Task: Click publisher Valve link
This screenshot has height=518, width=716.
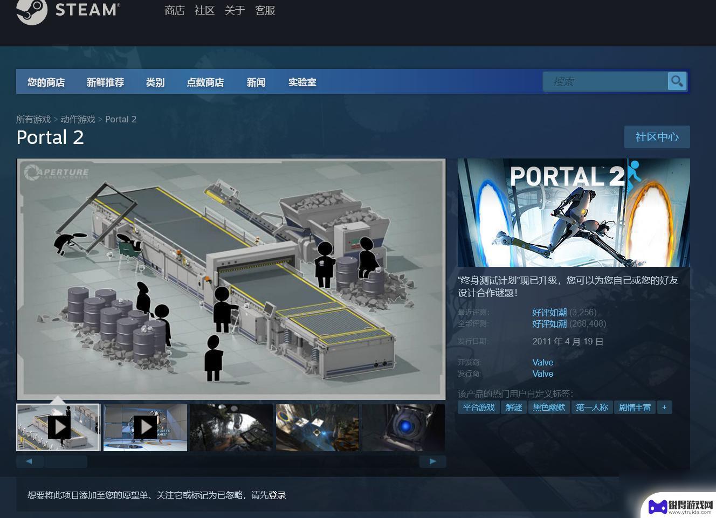Action: 542,374
